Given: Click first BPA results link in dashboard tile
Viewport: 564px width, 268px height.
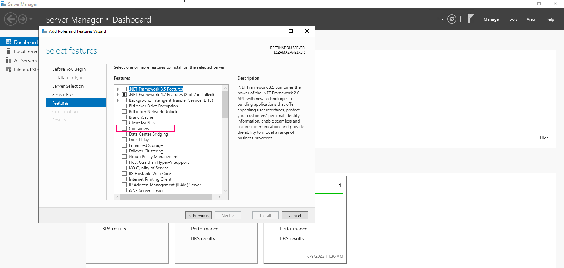Looking at the screenshot, I should pyautogui.click(x=114, y=229).
